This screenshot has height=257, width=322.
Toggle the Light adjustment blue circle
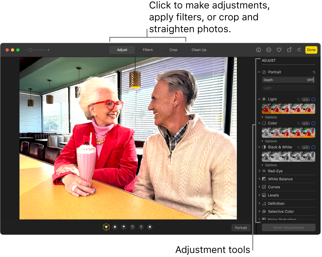(313, 99)
